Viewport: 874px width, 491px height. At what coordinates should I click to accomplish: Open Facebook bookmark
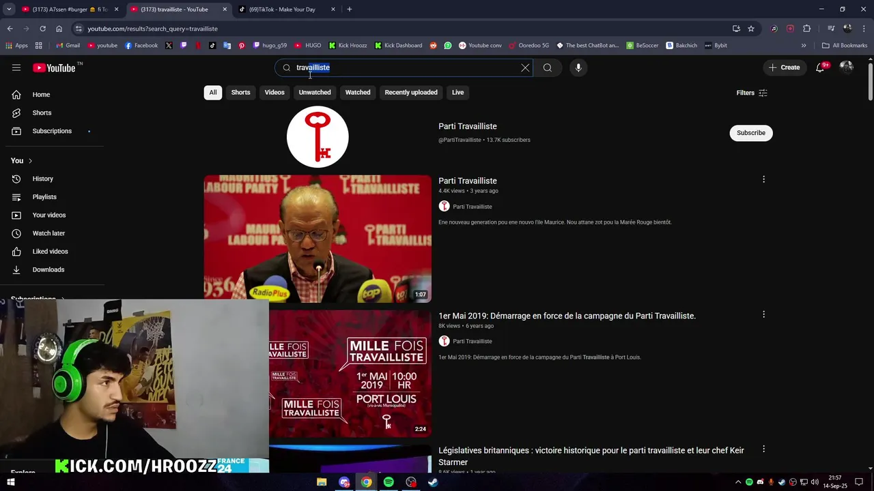pyautogui.click(x=141, y=46)
